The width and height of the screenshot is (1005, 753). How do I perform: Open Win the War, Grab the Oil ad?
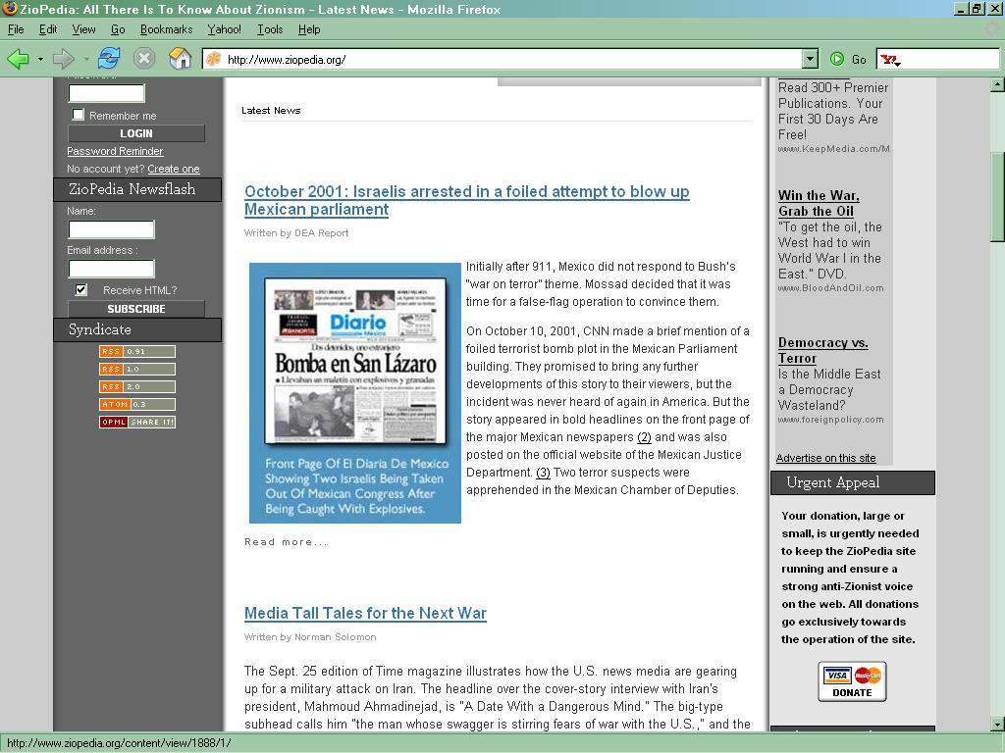(x=819, y=203)
